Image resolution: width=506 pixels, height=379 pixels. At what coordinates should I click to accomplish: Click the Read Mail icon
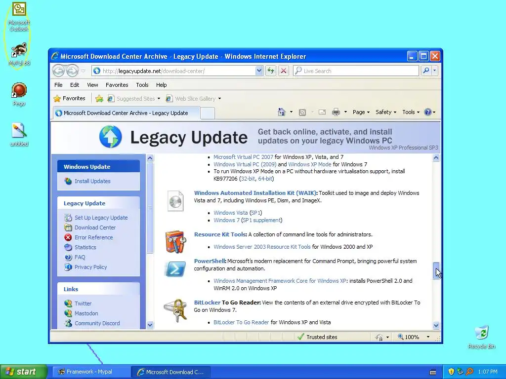tap(322, 112)
